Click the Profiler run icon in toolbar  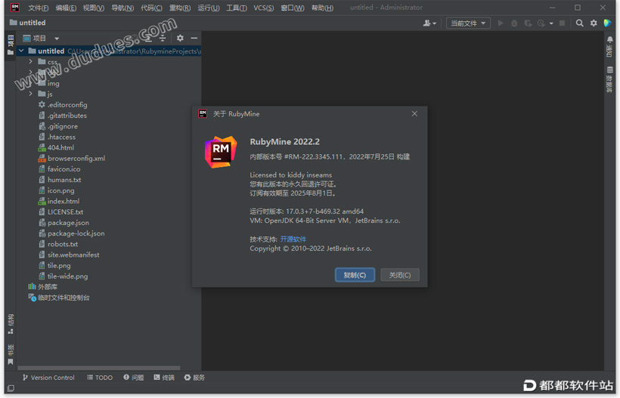(x=541, y=23)
